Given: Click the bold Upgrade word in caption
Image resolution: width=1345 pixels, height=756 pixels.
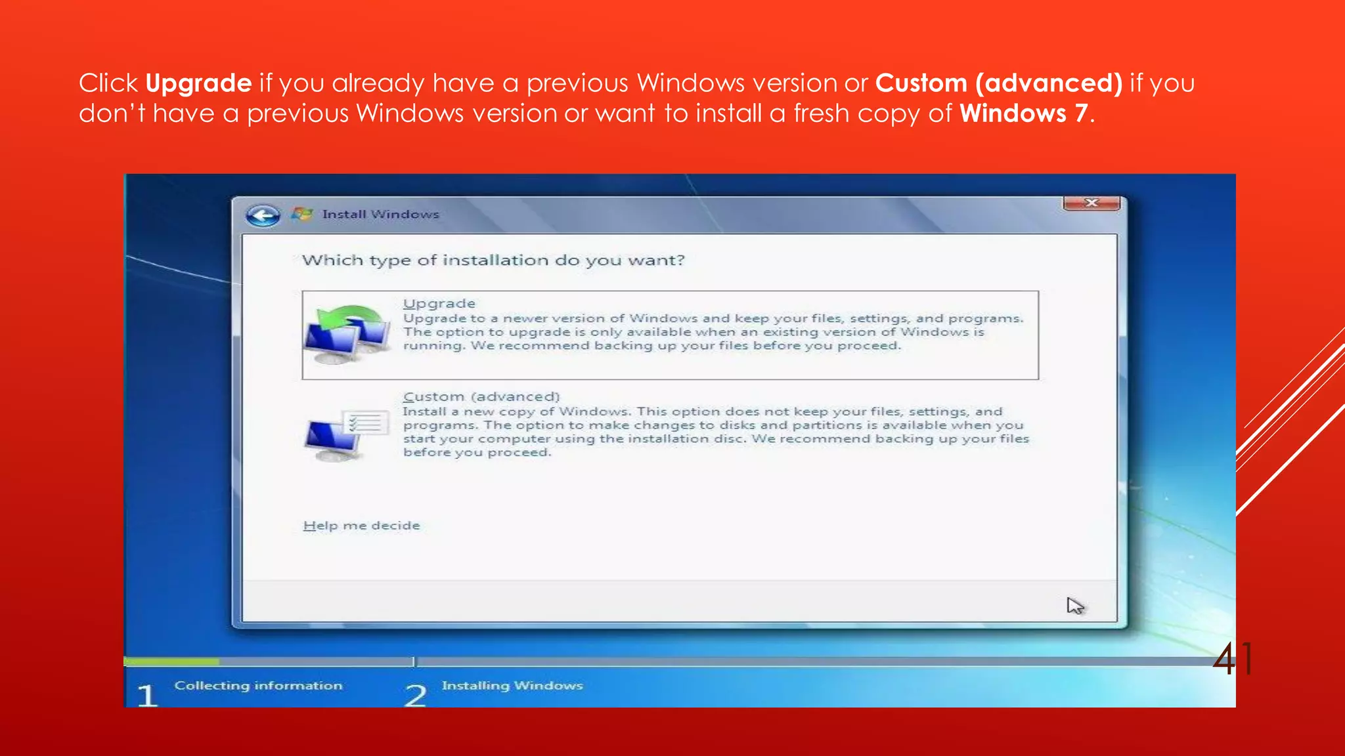Looking at the screenshot, I should pyautogui.click(x=198, y=83).
